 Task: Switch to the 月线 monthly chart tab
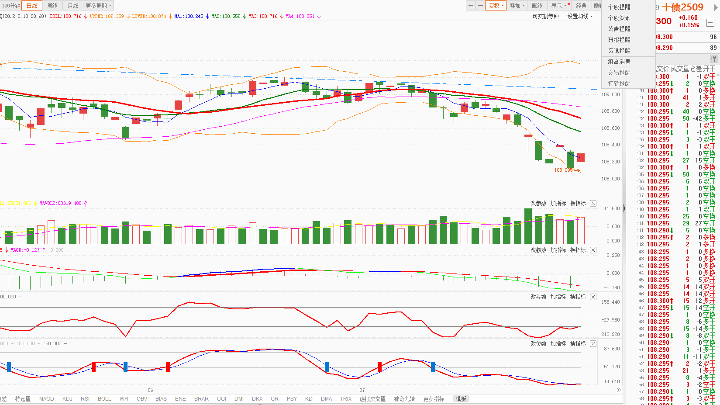[73, 6]
